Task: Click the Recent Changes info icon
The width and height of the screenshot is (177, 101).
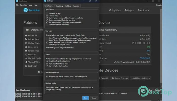Action: point(113,78)
